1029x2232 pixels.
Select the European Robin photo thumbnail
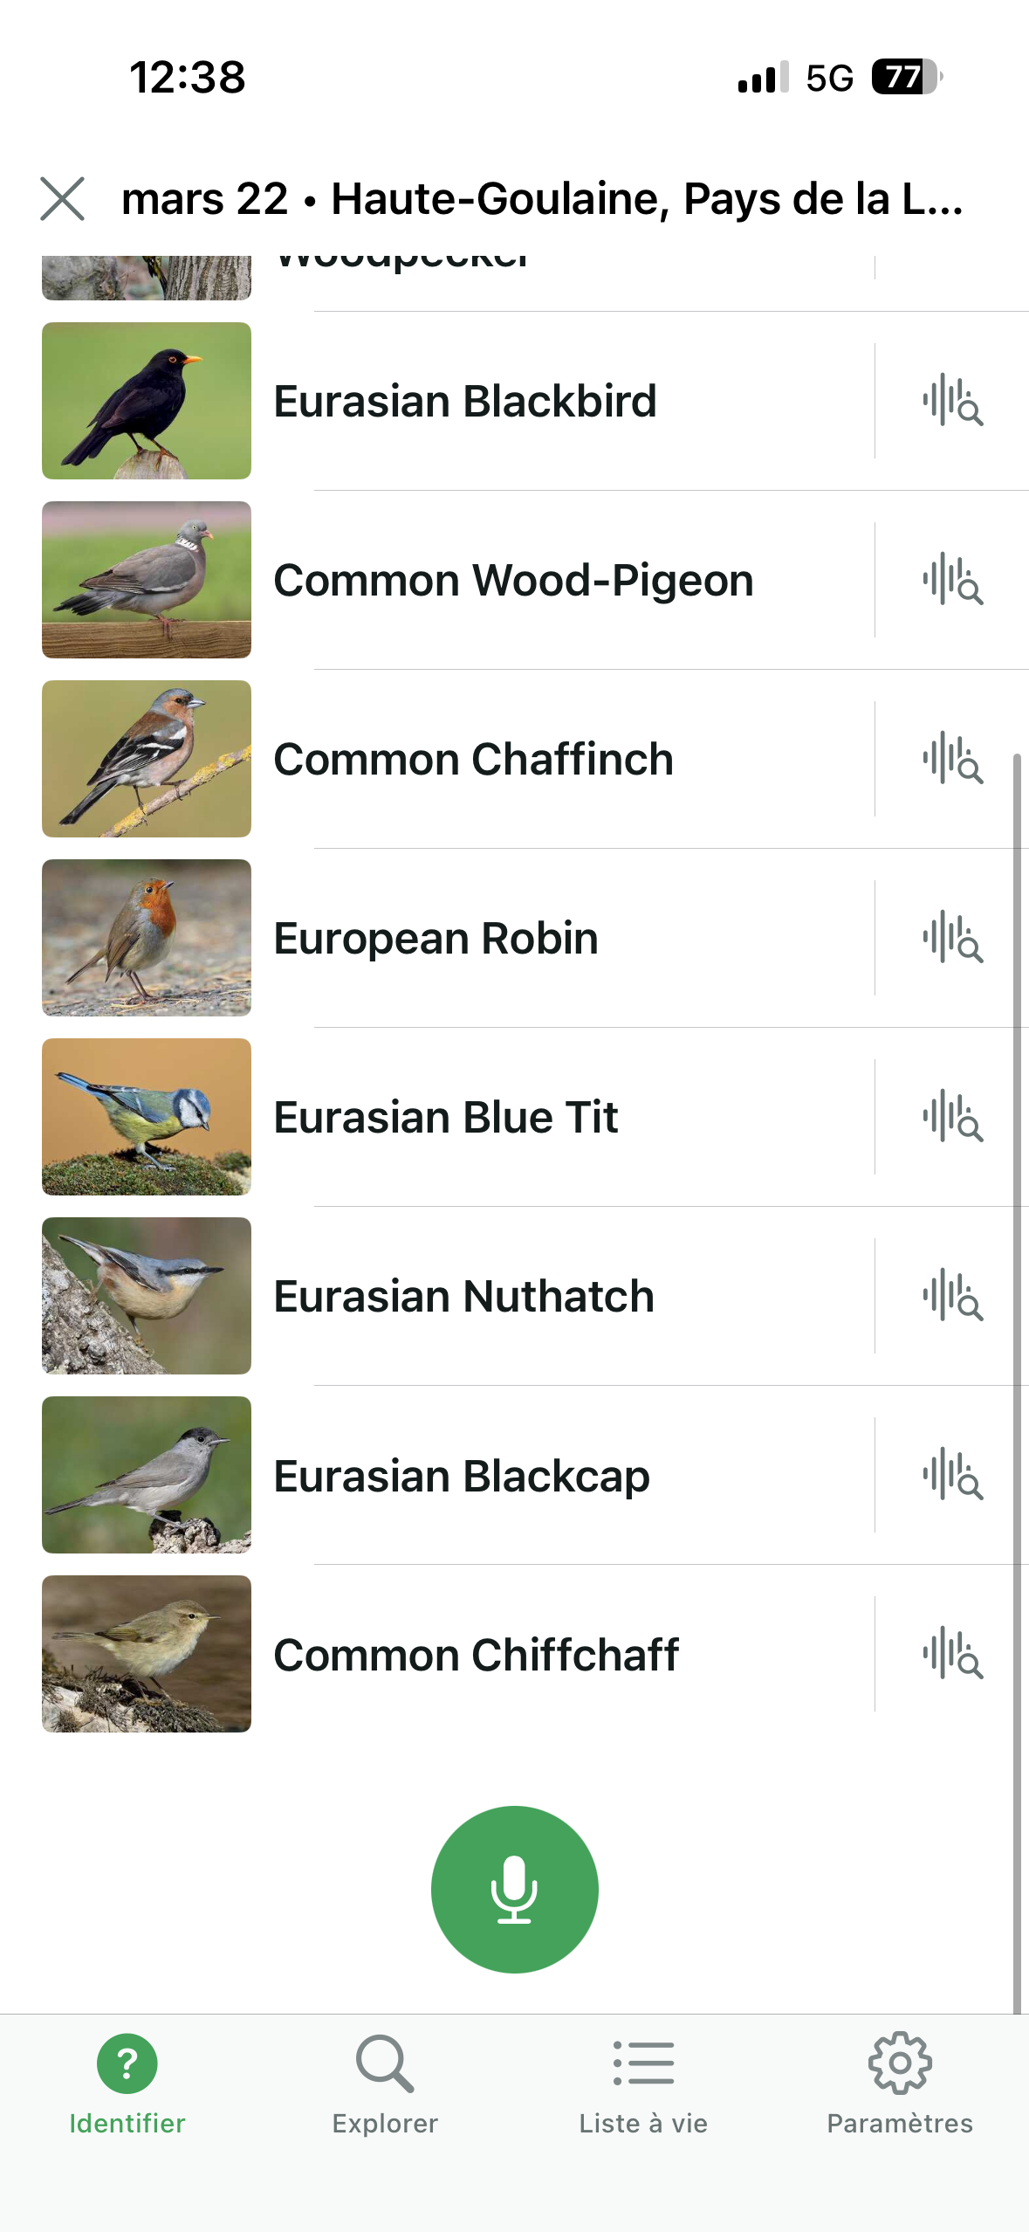(x=147, y=938)
